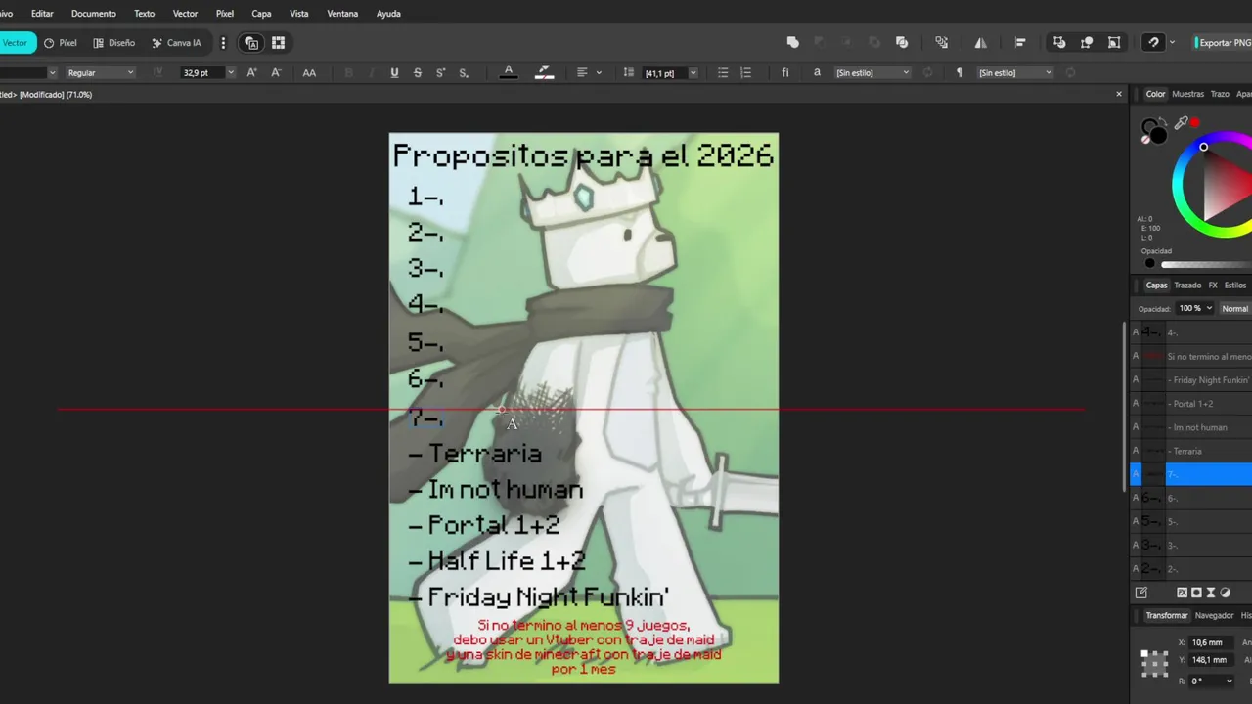Open the Canva IA studio
The height and width of the screenshot is (704, 1252).
point(176,43)
